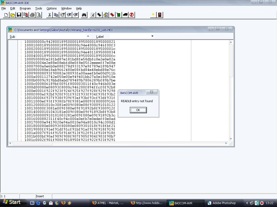Open the Window menu
The width and height of the screenshot is (277, 207).
pyautogui.click(x=66, y=8)
